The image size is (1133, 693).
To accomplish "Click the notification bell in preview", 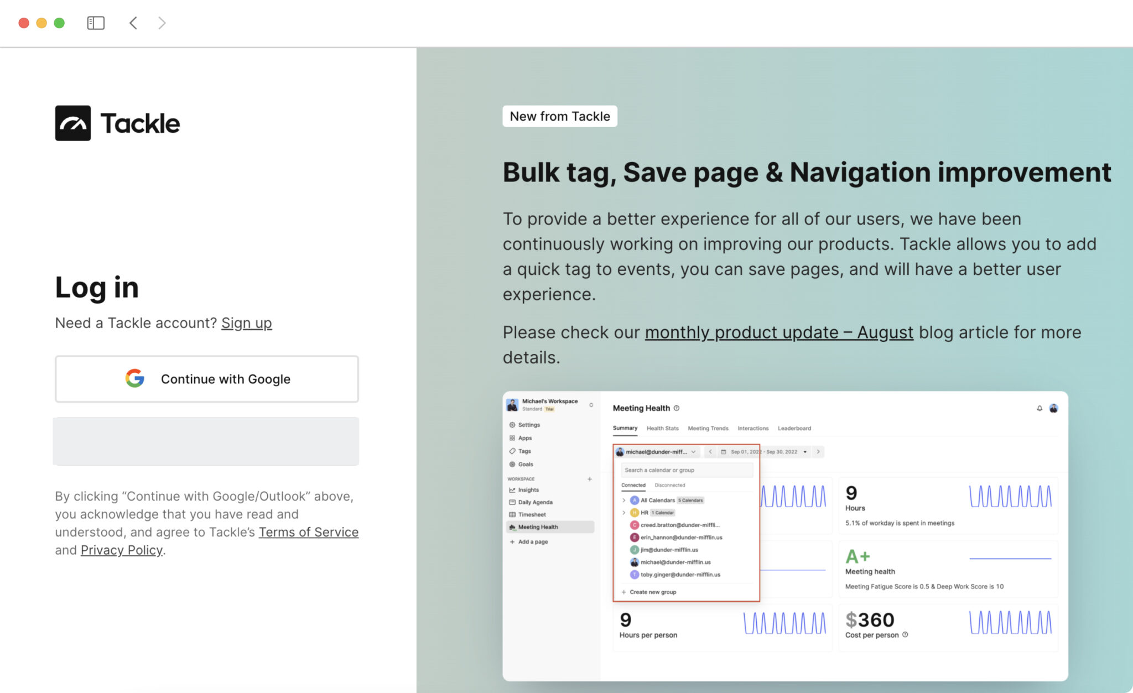I will click(x=1040, y=408).
